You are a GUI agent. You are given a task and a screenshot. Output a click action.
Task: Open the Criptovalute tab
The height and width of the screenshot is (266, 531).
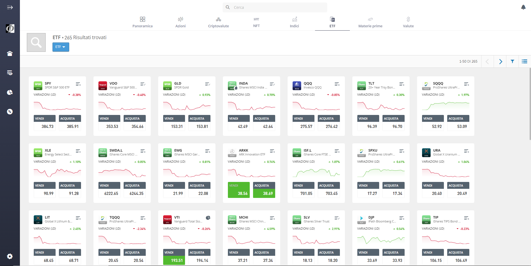(x=218, y=22)
